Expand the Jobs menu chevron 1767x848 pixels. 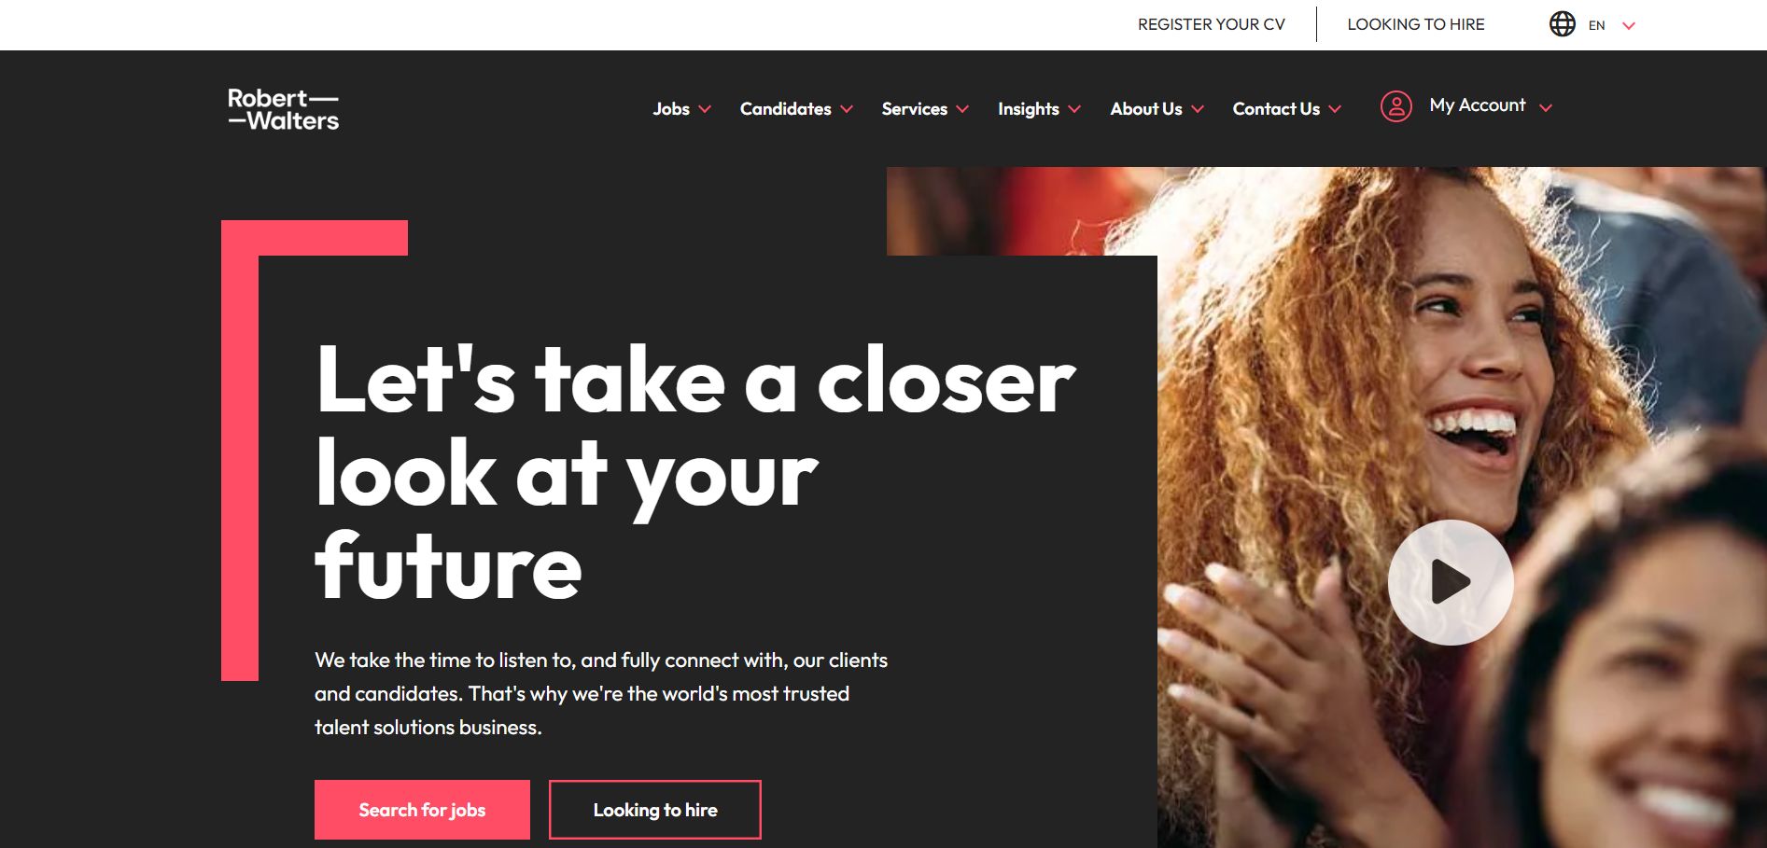(x=705, y=109)
